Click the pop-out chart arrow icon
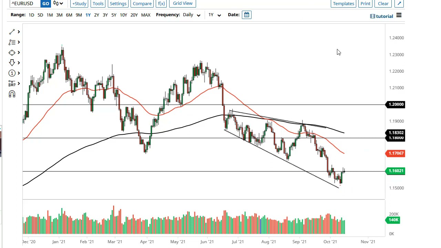This screenshot has width=441, height=248. [x=399, y=3]
